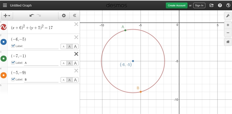This screenshot has height=114, width=232.
Task: Open the Help question mark icon
Action: tap(220, 6)
